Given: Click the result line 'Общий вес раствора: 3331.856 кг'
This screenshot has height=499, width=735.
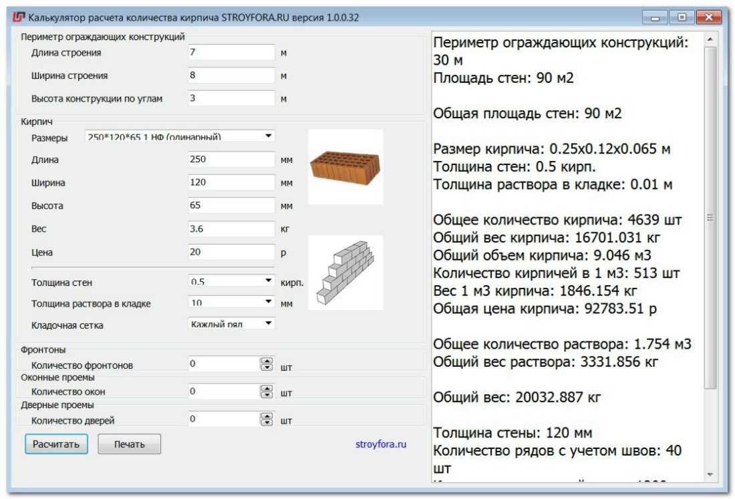Looking at the screenshot, I should click(545, 361).
